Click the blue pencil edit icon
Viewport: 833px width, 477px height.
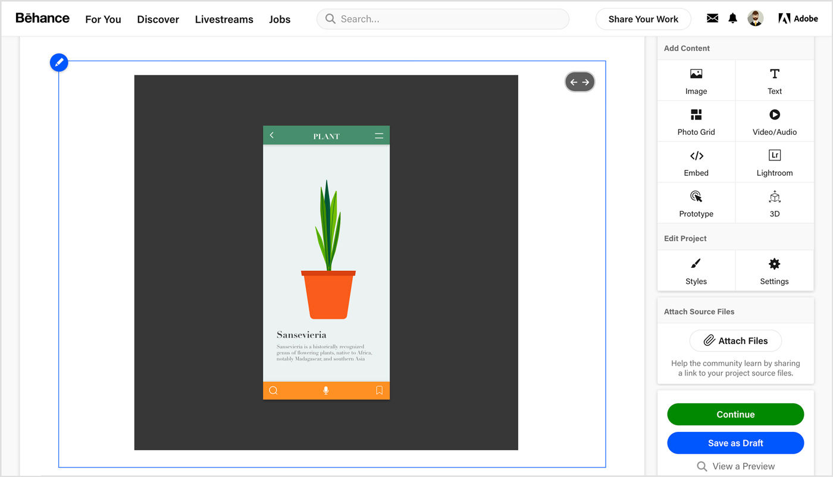58,62
